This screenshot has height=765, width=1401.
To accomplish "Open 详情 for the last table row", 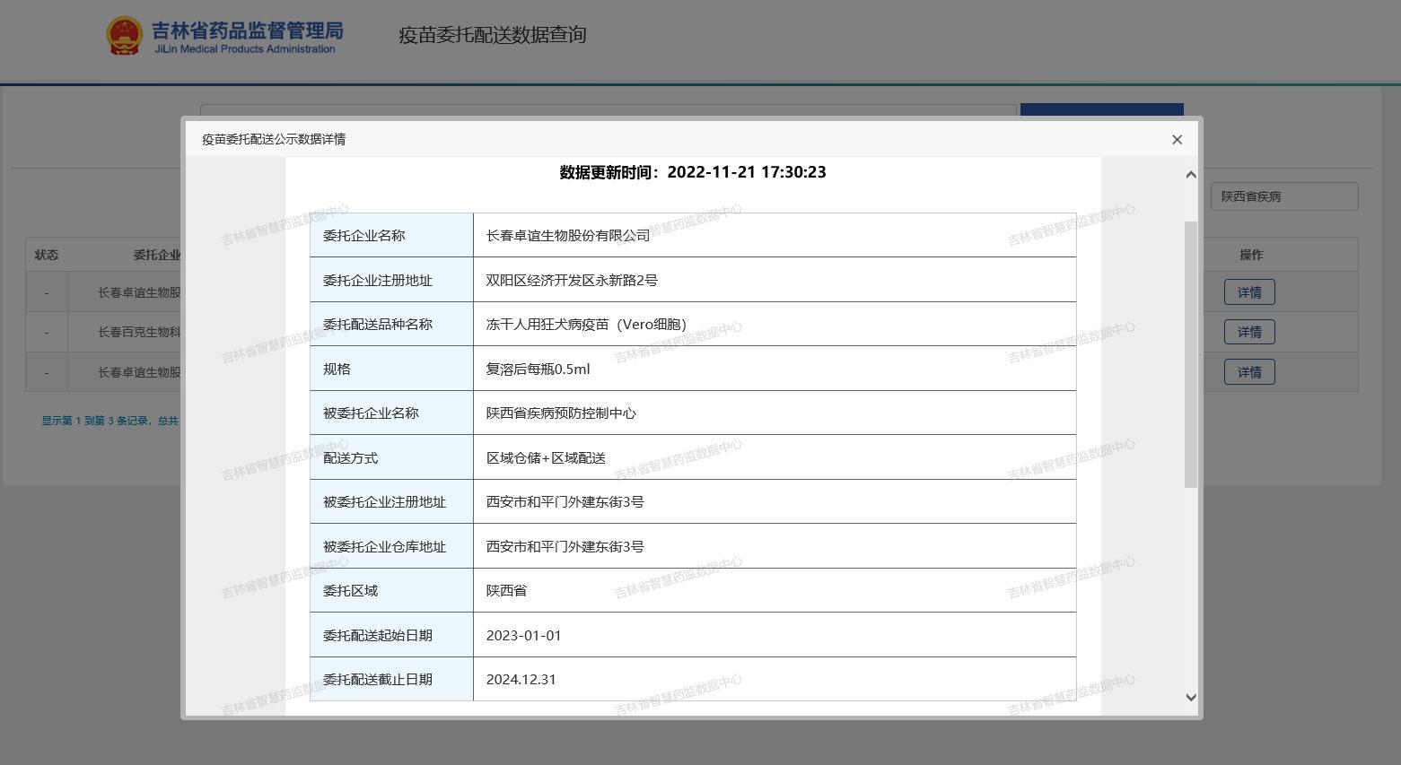I will [x=1249, y=372].
